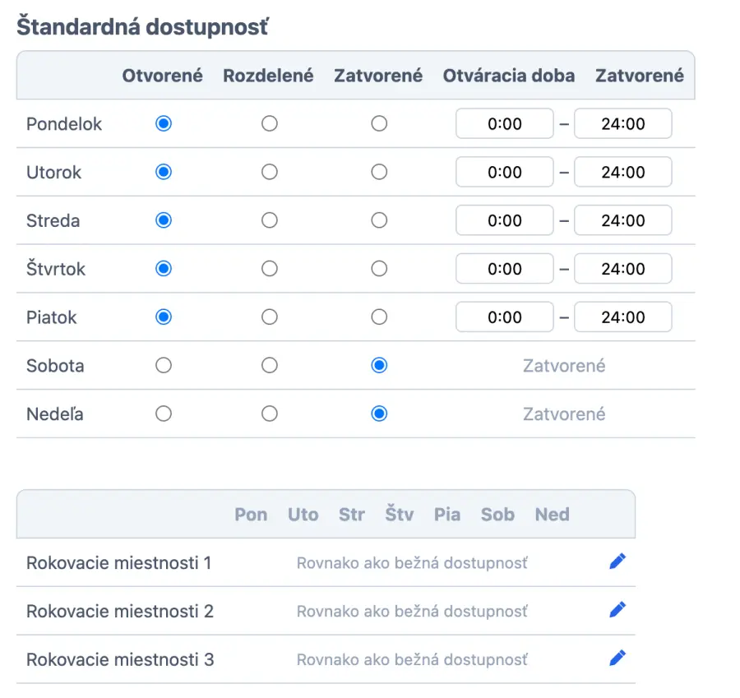The width and height of the screenshot is (740, 698).
Task: Set Streda to Zatvorené
Action: (379, 220)
